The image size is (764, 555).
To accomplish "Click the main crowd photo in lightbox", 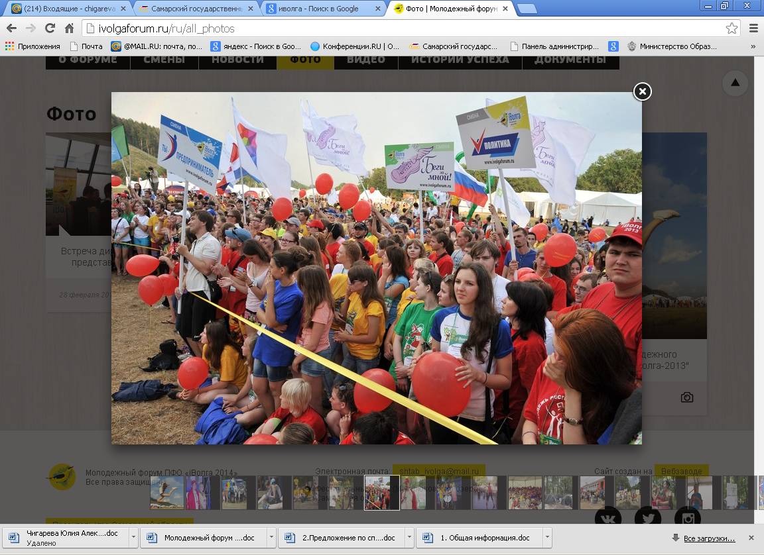I will pos(377,268).
